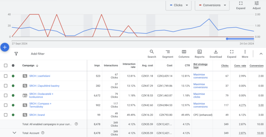Open the chart Adjust icon
The height and width of the screenshot is (137, 266).
coord(256,3)
